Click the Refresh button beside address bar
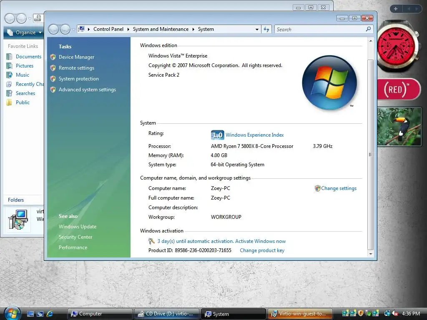 tap(266, 30)
